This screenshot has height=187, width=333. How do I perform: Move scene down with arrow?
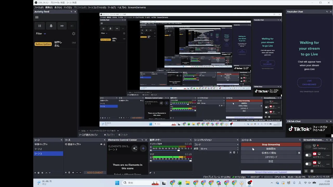point(50,173)
